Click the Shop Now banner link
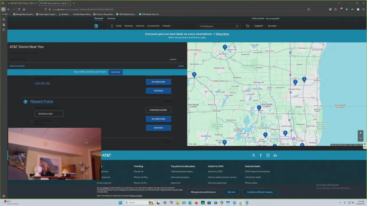Viewport: 367px width, 206px height. [222, 34]
